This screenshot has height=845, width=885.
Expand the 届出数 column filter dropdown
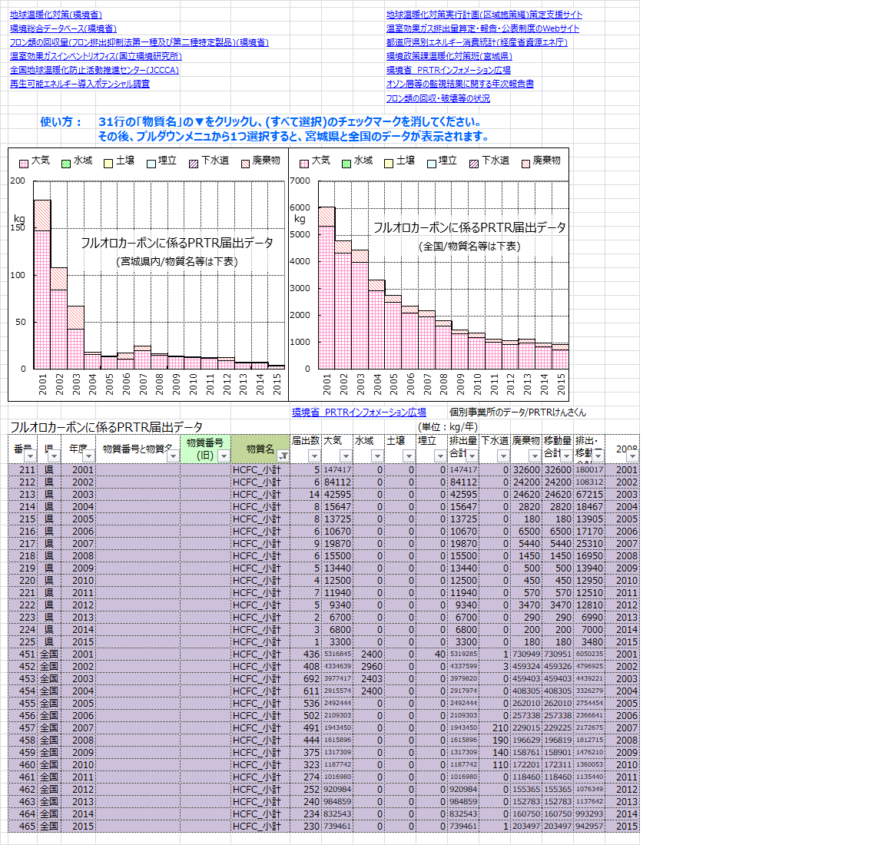pyautogui.click(x=314, y=456)
